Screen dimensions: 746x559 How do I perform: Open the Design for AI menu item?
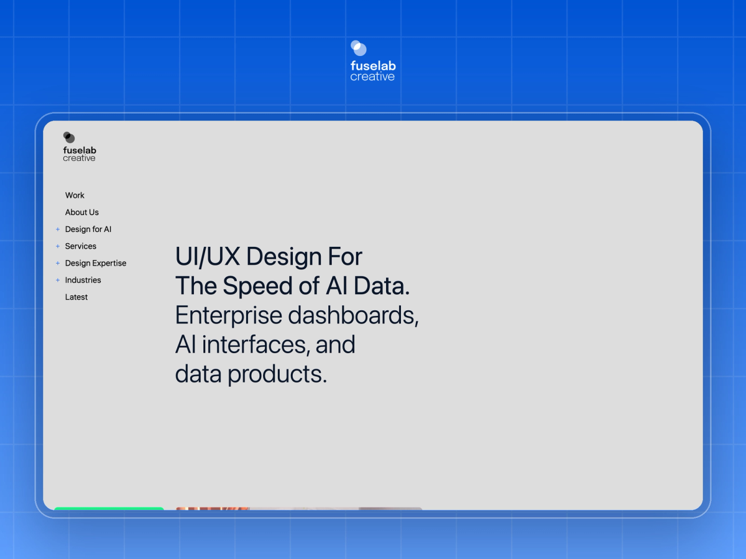click(88, 229)
